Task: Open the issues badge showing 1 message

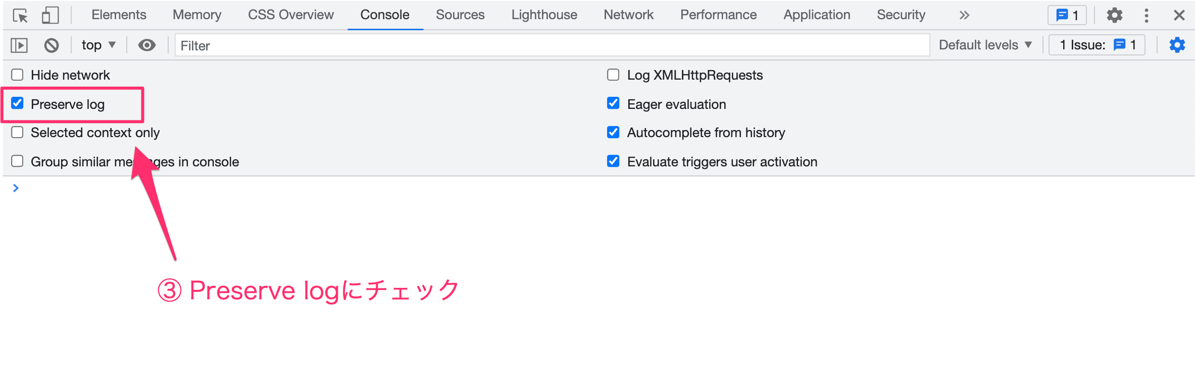Action: tap(1067, 15)
